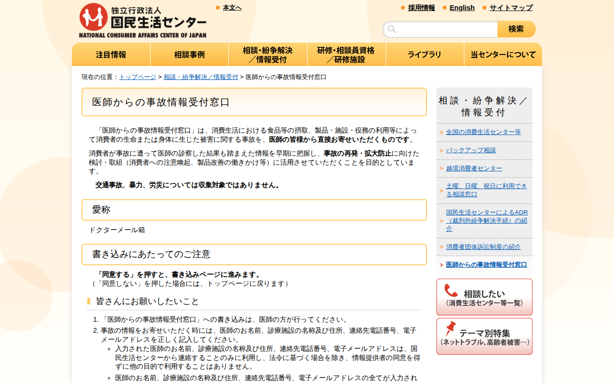Click the bold line 「同意する」を押すと、書き込みページに進みます
Viewport: 614px width, 383px height.
pyautogui.click(x=179, y=275)
